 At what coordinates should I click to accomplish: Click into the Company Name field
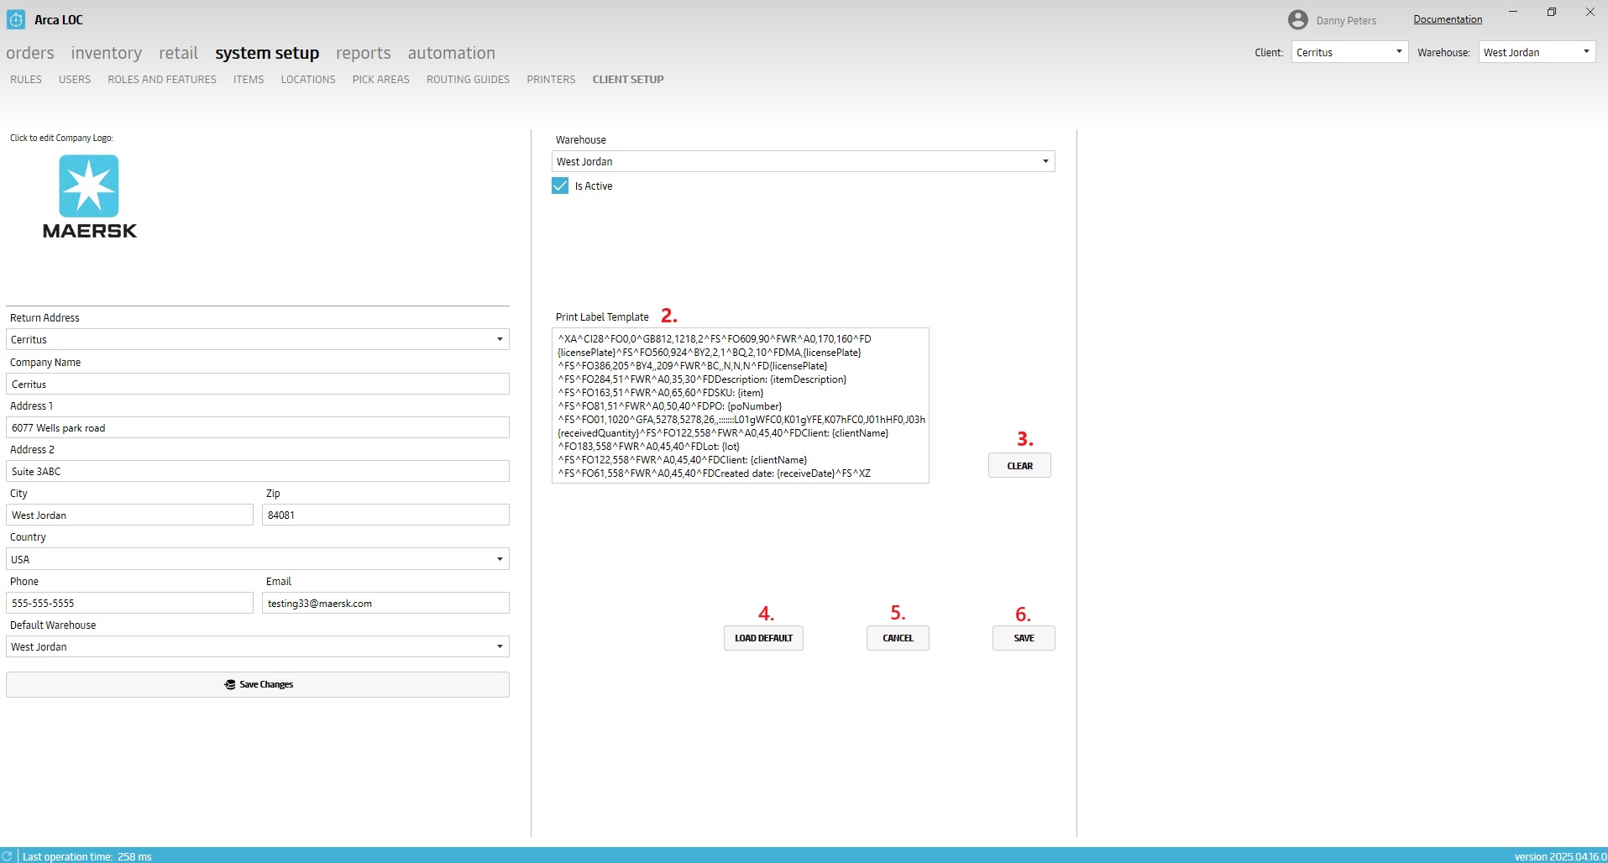[258, 384]
